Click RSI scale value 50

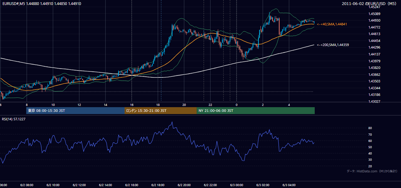pyautogui.click(x=370, y=147)
